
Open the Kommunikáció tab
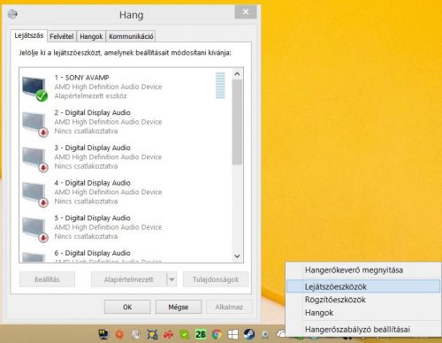click(131, 36)
